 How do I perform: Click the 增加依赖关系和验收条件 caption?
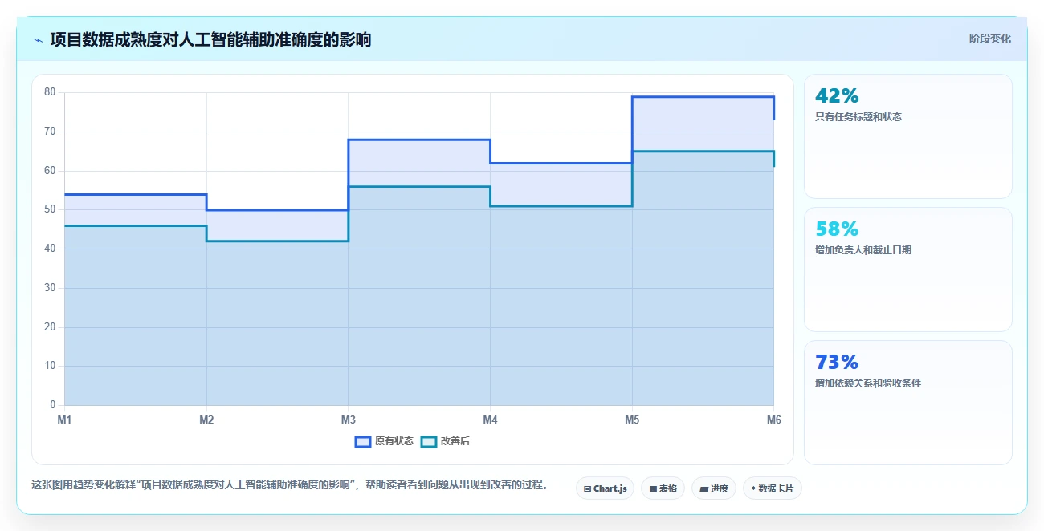[868, 383]
